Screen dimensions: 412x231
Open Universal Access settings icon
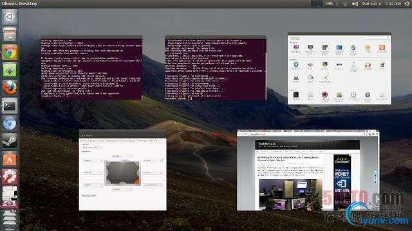(368, 94)
